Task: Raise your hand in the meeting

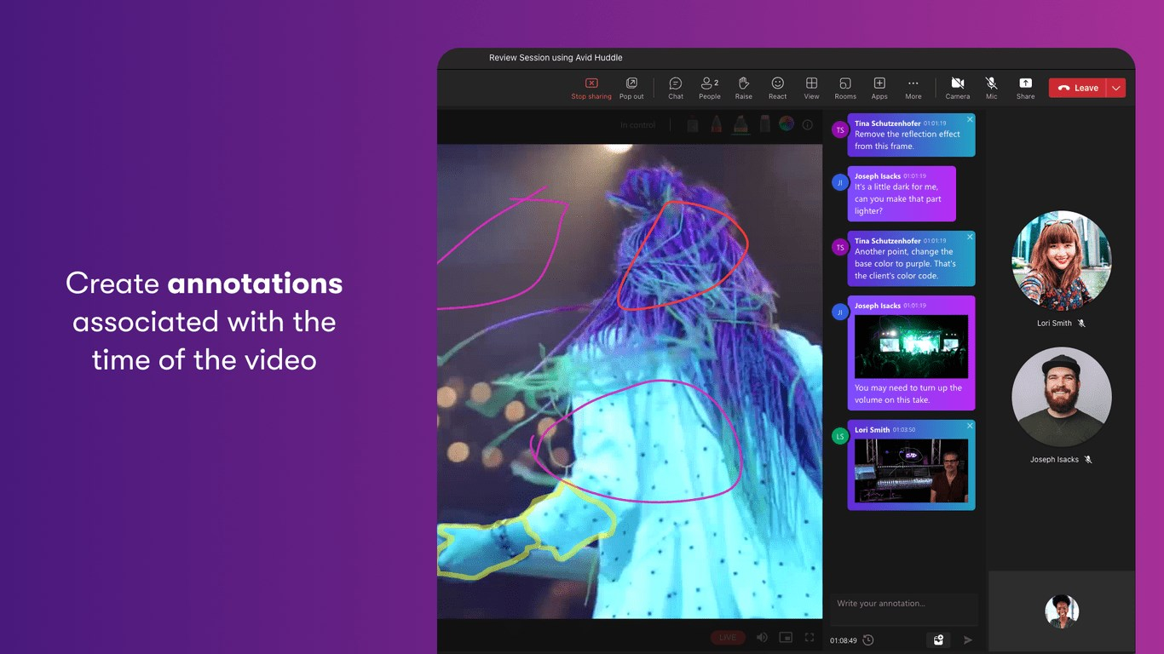Action: 743,88
